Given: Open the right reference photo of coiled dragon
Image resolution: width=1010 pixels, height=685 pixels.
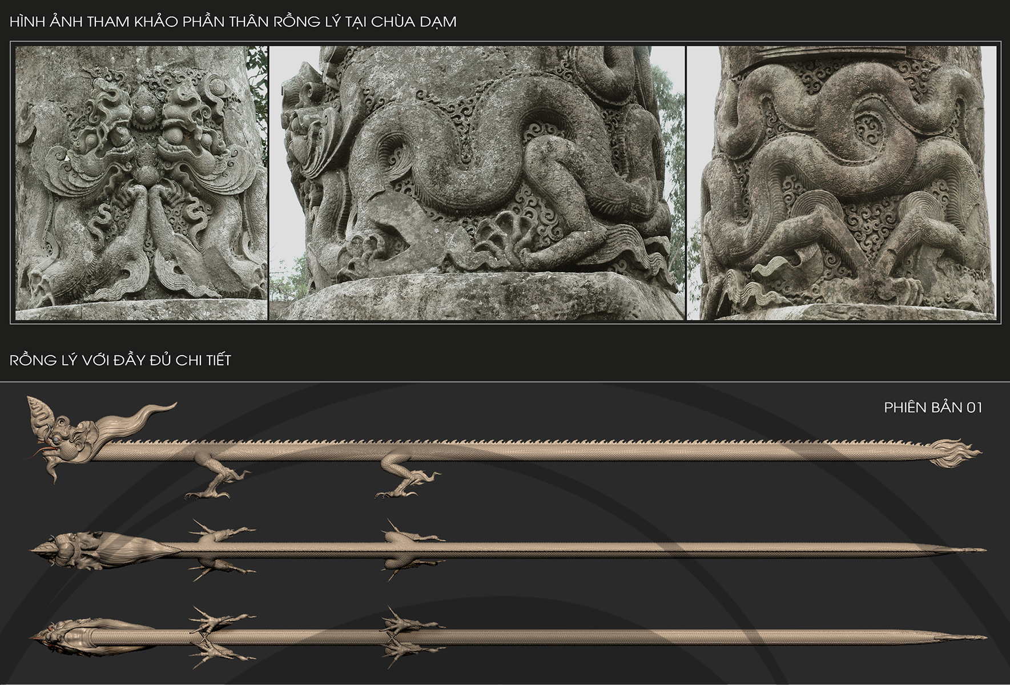Looking at the screenshot, I should [x=842, y=183].
